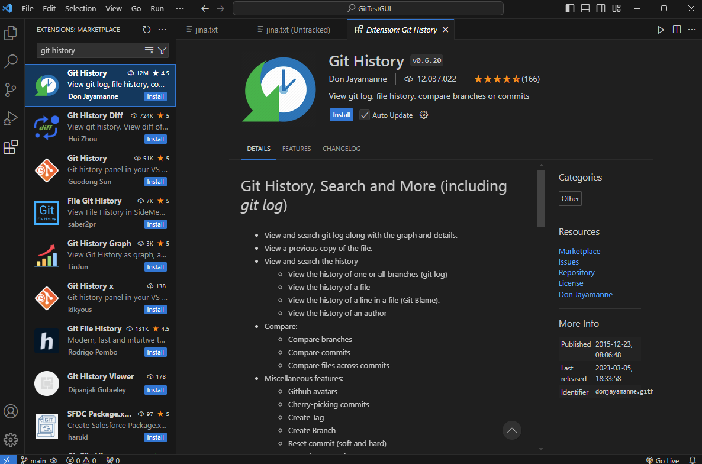Open extension settings gear next to Auto Update
702x464 pixels.
[424, 115]
